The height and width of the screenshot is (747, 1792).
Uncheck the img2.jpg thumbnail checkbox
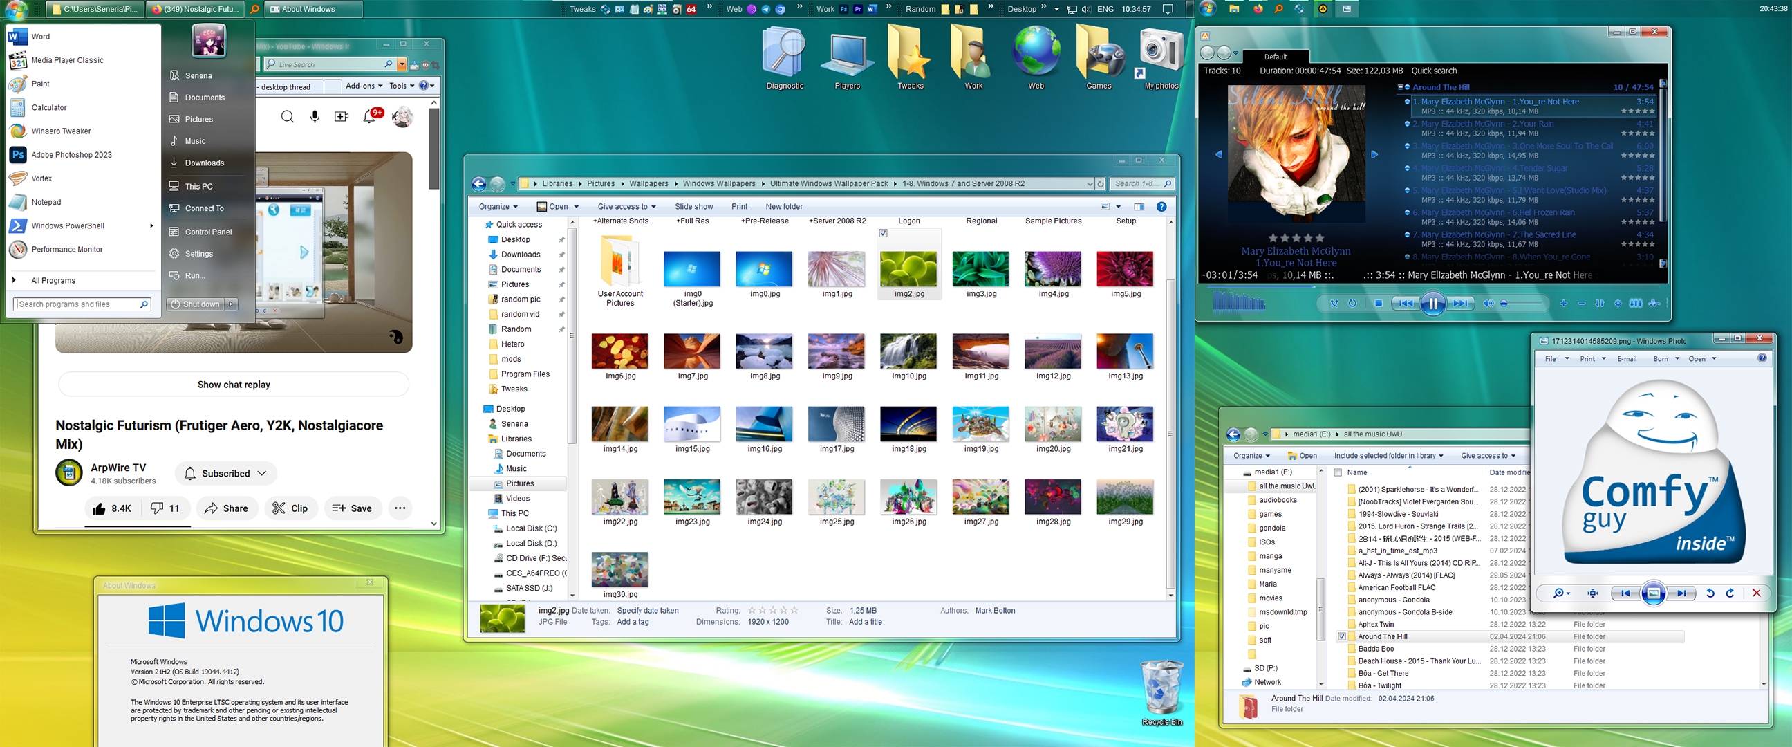pyautogui.click(x=883, y=233)
